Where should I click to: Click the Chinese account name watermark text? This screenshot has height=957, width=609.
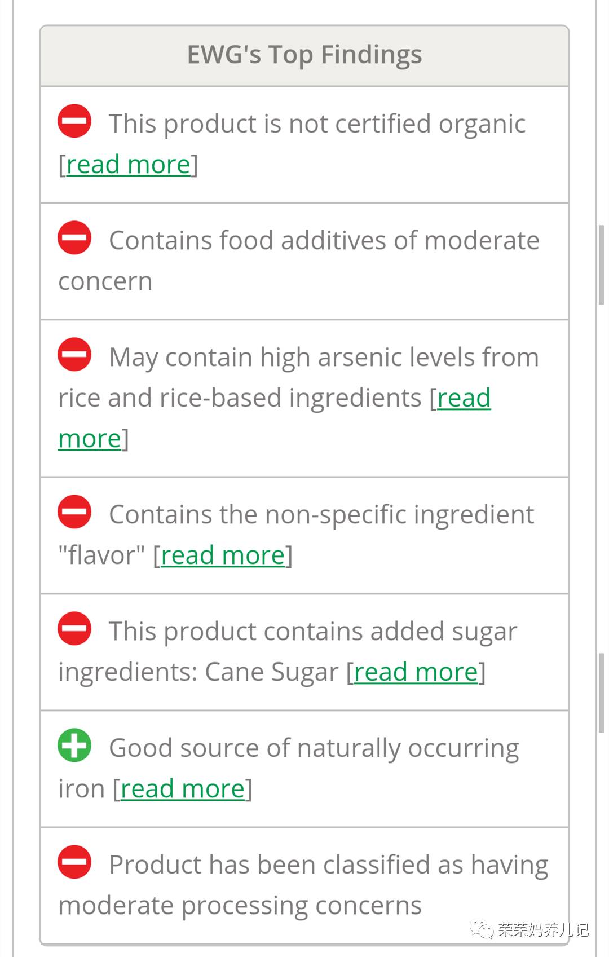pyautogui.click(x=542, y=929)
